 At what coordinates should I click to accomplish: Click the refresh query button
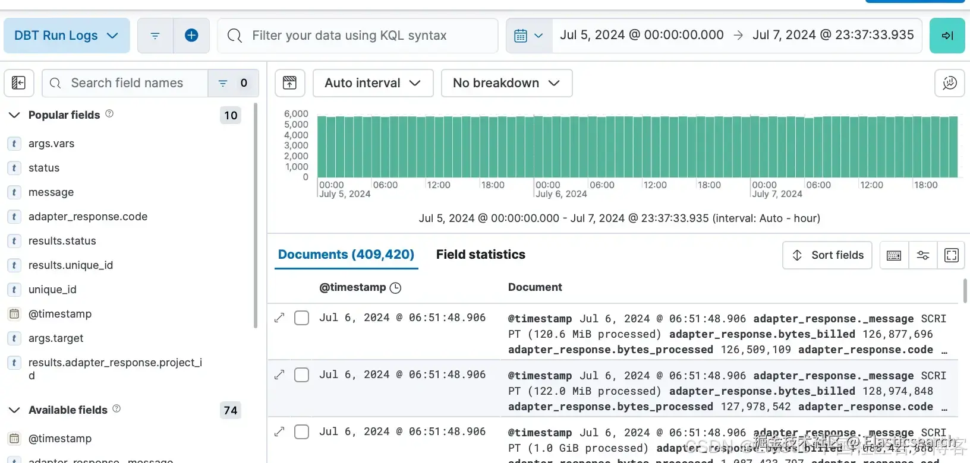pyautogui.click(x=947, y=36)
